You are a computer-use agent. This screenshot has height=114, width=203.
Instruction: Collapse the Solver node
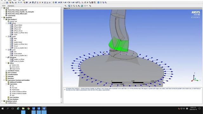6,63
